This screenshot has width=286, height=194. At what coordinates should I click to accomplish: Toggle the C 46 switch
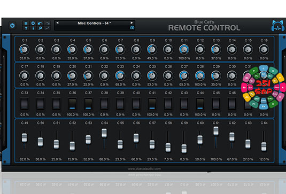click(232, 104)
